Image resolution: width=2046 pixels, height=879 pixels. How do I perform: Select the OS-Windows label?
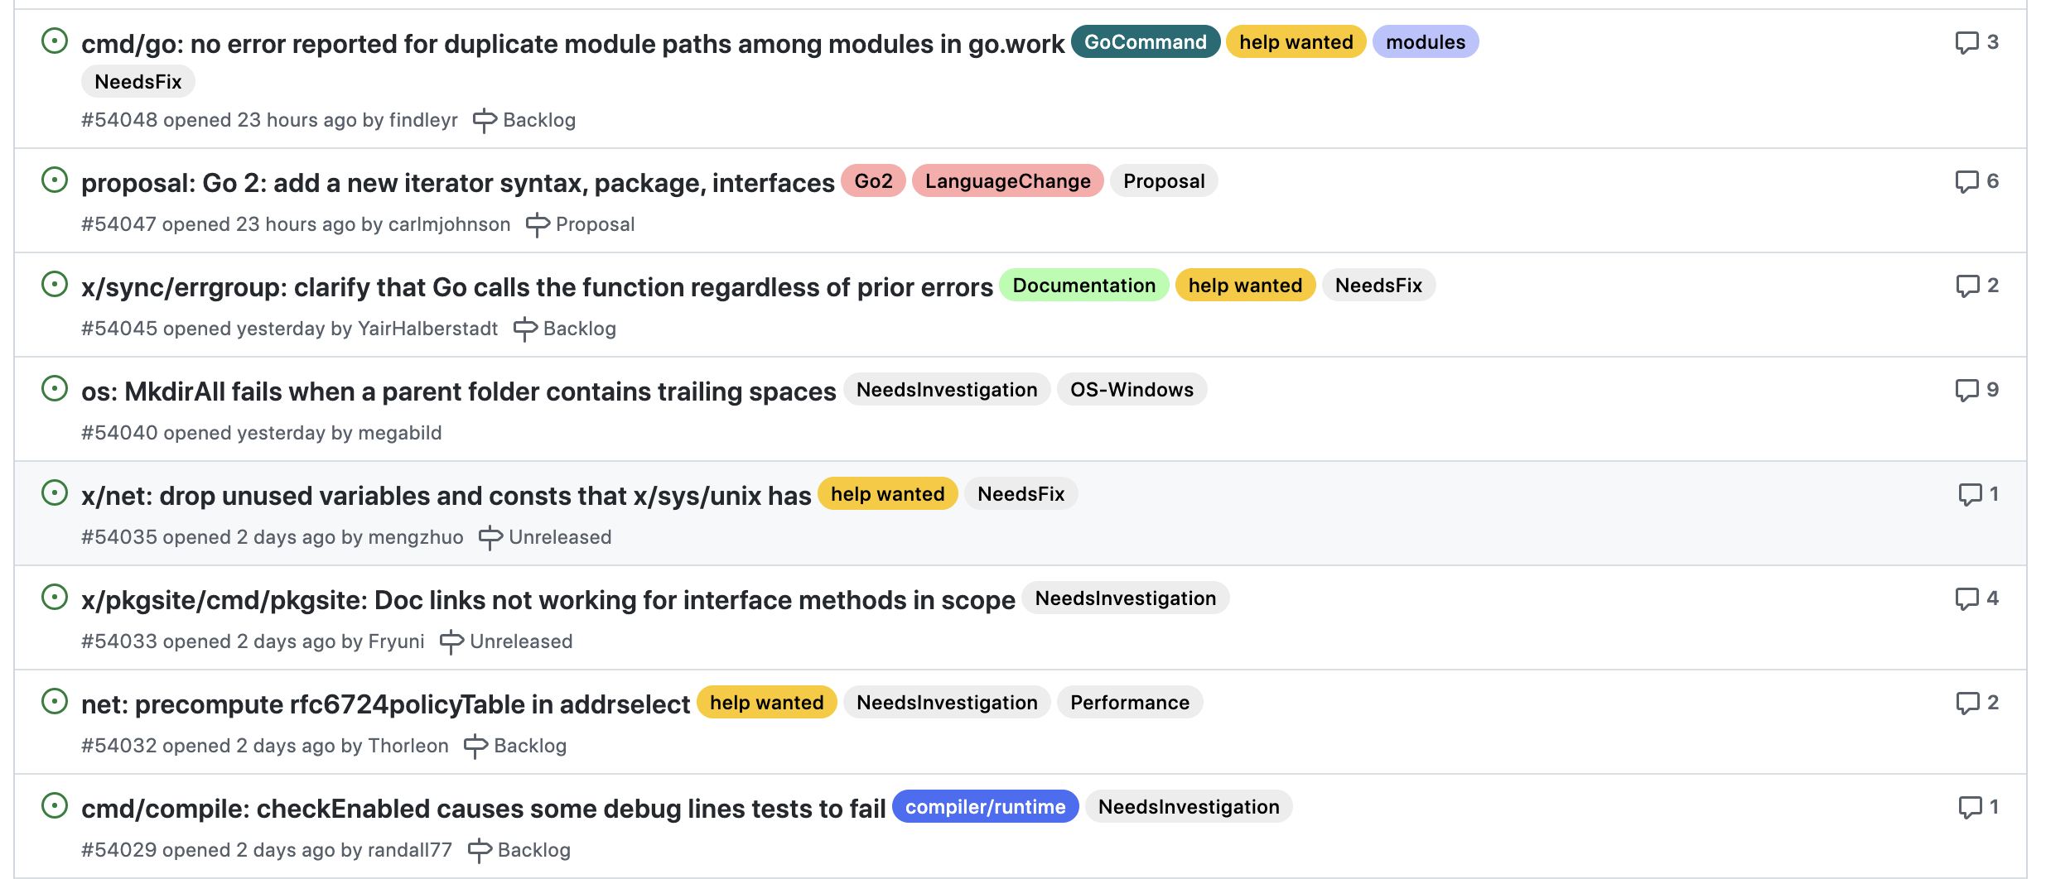[x=1132, y=390]
